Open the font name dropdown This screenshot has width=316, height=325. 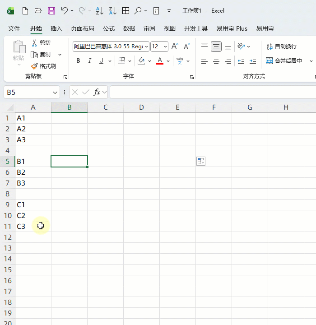coord(146,46)
